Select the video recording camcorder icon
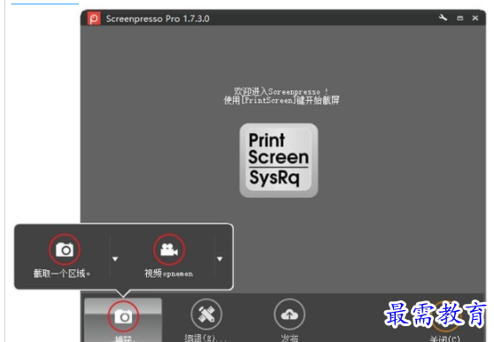494x342 pixels. pos(169,249)
